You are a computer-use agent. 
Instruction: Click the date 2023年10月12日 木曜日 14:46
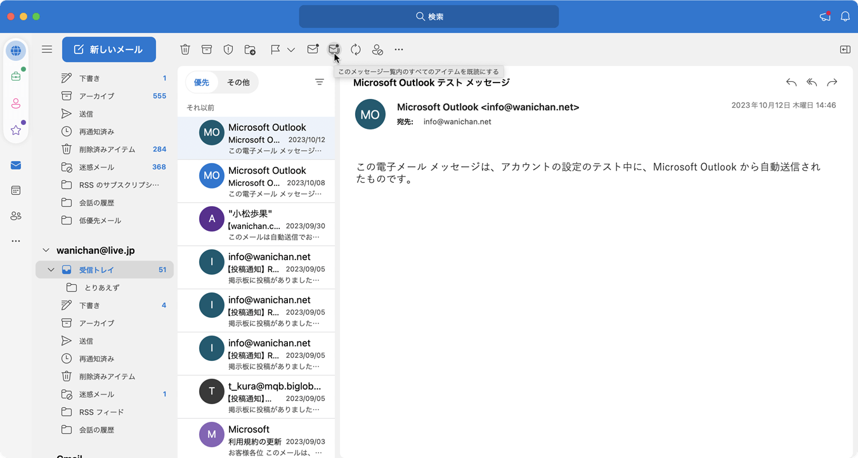point(784,105)
